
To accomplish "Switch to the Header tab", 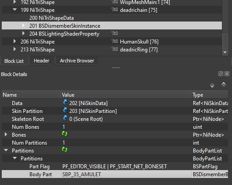I will click(41, 61).
